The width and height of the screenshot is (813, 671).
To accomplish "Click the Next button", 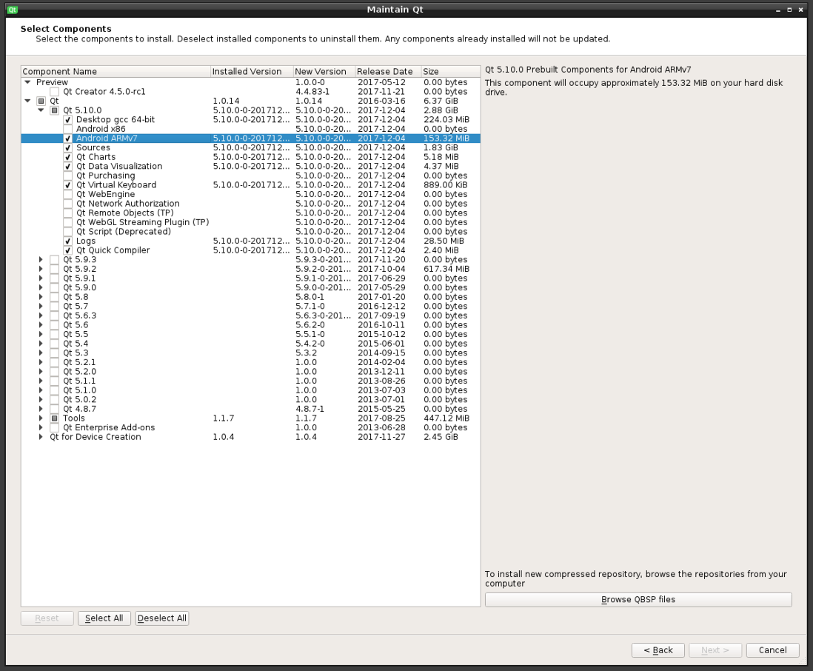I will pyautogui.click(x=715, y=650).
